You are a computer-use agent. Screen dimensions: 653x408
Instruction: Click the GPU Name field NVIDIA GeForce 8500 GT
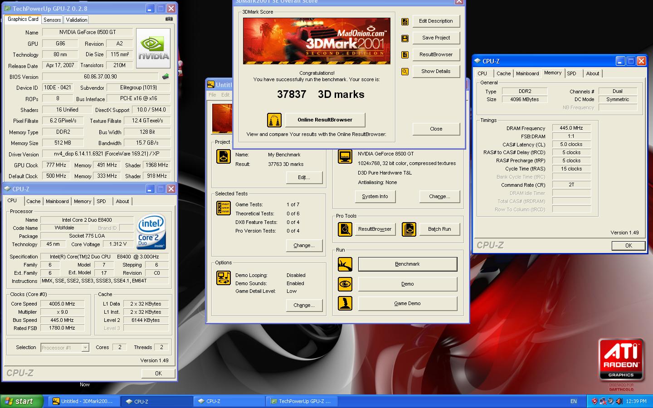coord(88,32)
